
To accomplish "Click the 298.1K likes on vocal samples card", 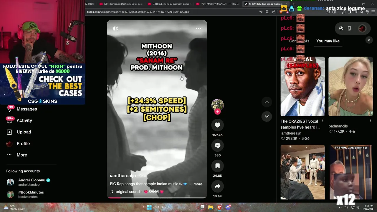I will click(x=289, y=138).
